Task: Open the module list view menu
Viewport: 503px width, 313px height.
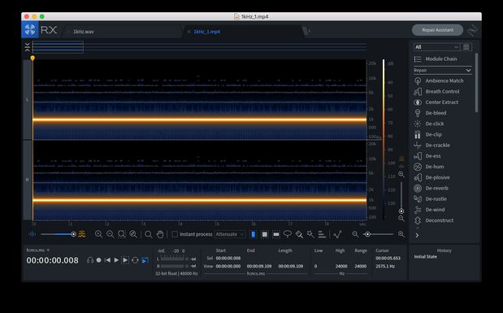Action: pyautogui.click(x=466, y=47)
